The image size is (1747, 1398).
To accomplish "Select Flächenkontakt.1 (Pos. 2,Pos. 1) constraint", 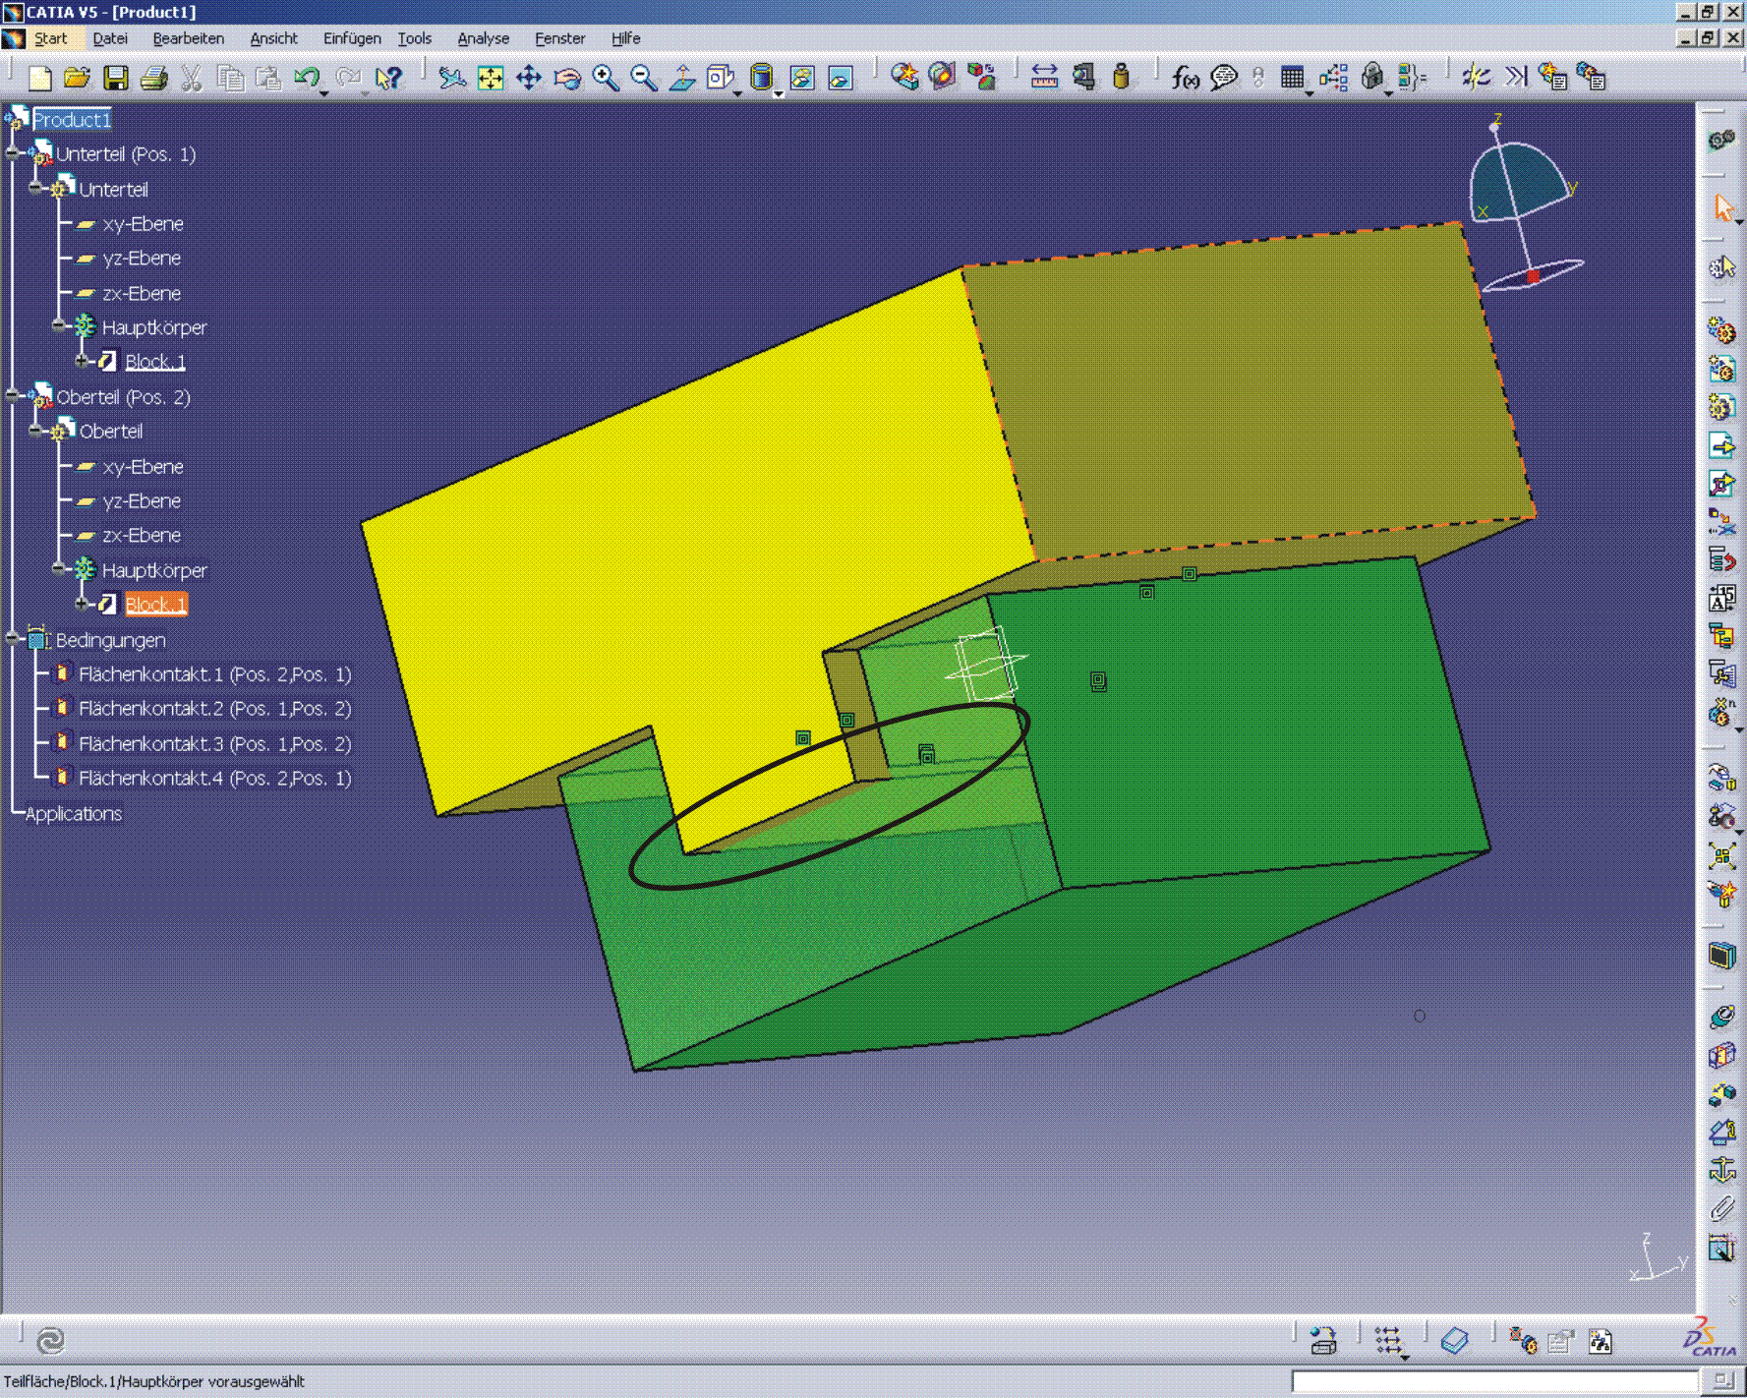I will (214, 674).
